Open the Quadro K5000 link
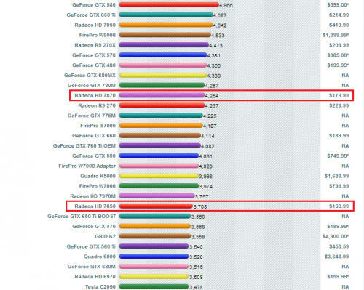This screenshot has width=364, height=290. 98,176
